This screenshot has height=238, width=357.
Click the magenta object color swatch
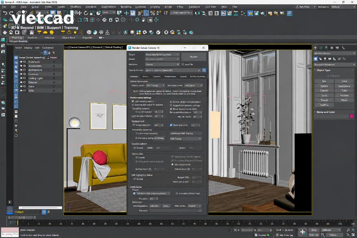351,116
